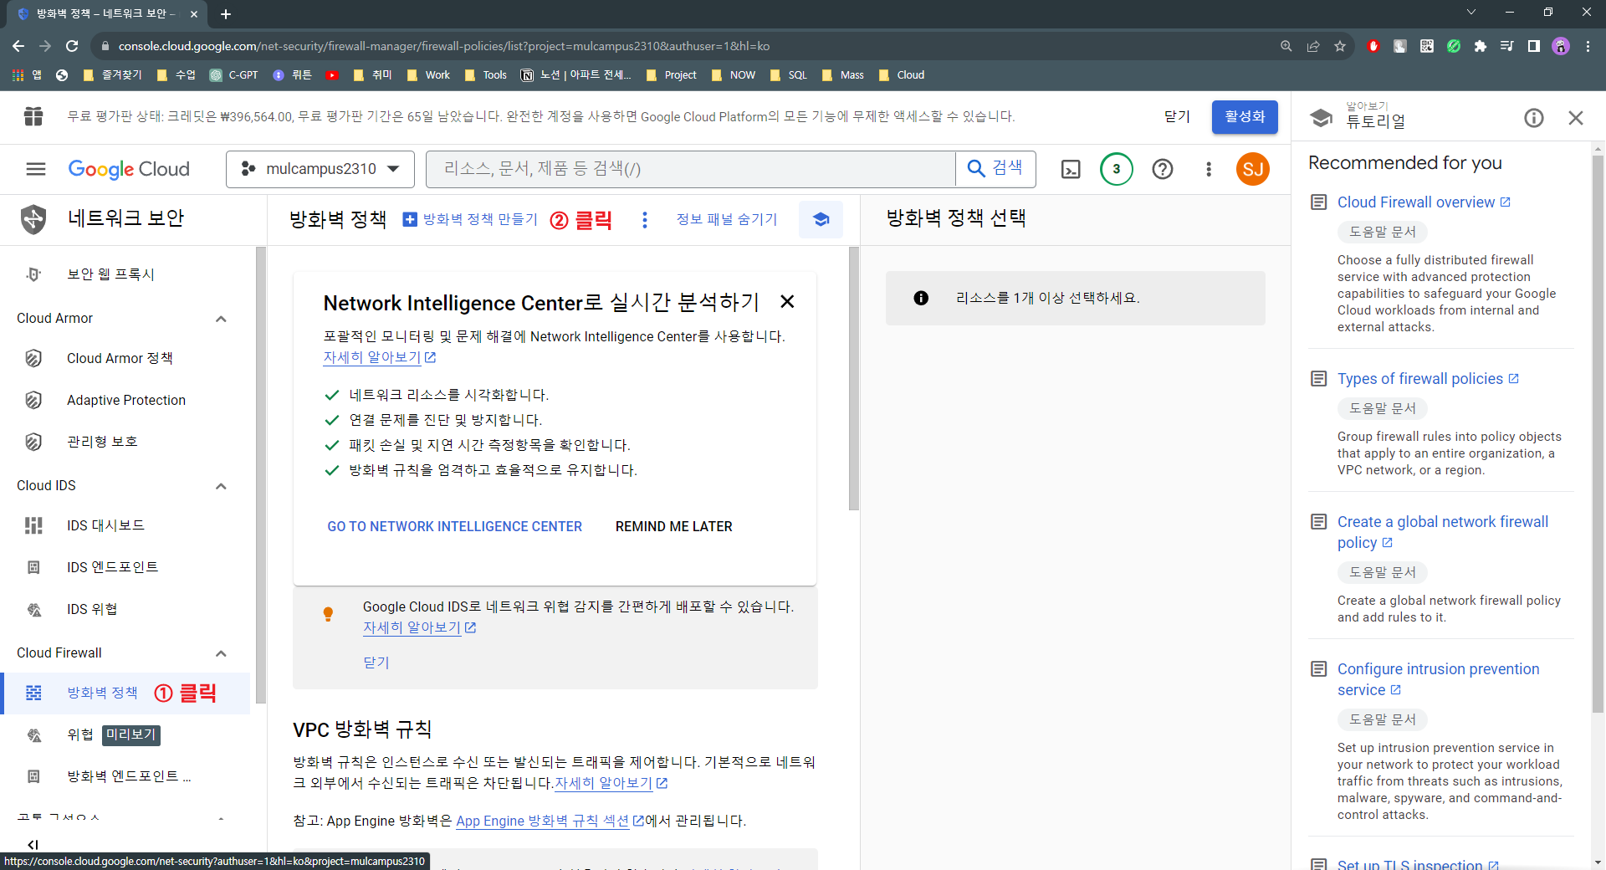Click the 활성화 activate button
The height and width of the screenshot is (870, 1606).
1245,116
